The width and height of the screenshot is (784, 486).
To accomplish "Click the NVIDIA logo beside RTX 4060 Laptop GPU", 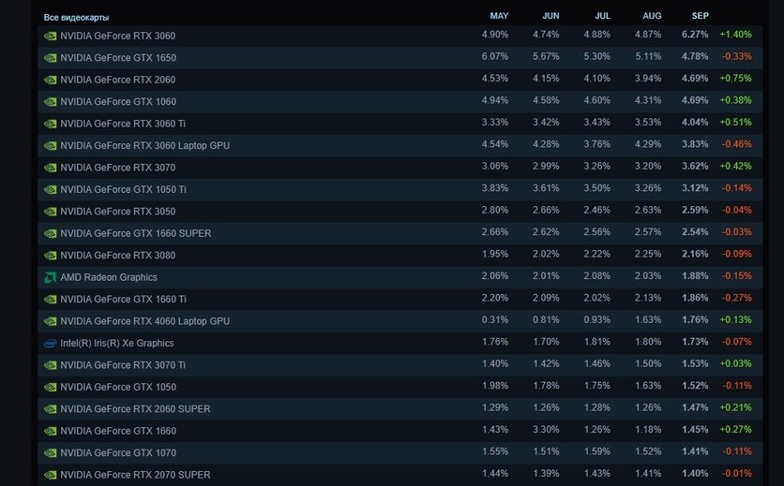I will 50,322.
